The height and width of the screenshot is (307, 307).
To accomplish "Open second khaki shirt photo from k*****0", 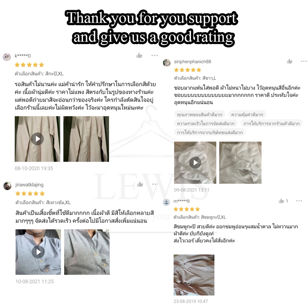I will [x=86, y=139].
